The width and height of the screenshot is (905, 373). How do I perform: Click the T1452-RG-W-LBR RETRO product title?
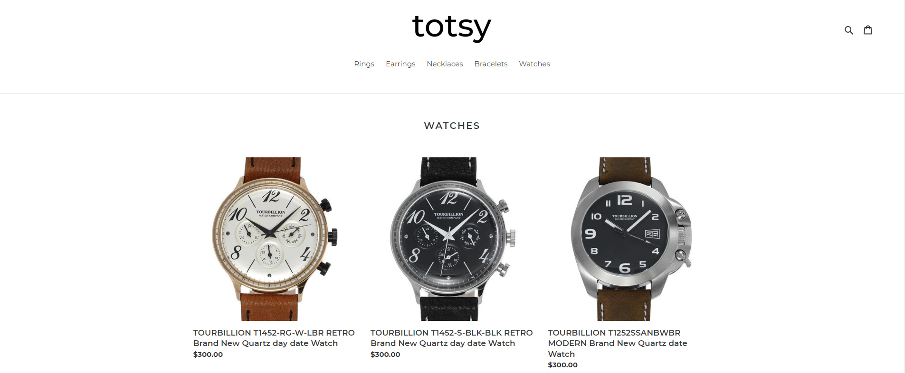coord(274,338)
